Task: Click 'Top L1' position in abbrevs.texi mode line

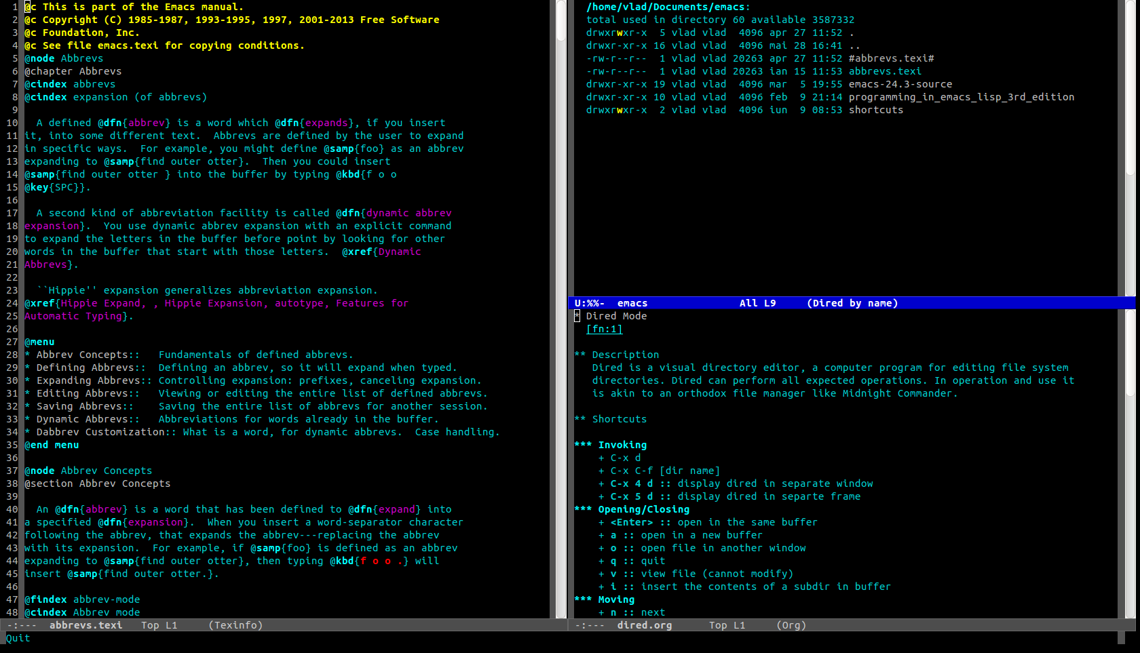Action: (159, 625)
